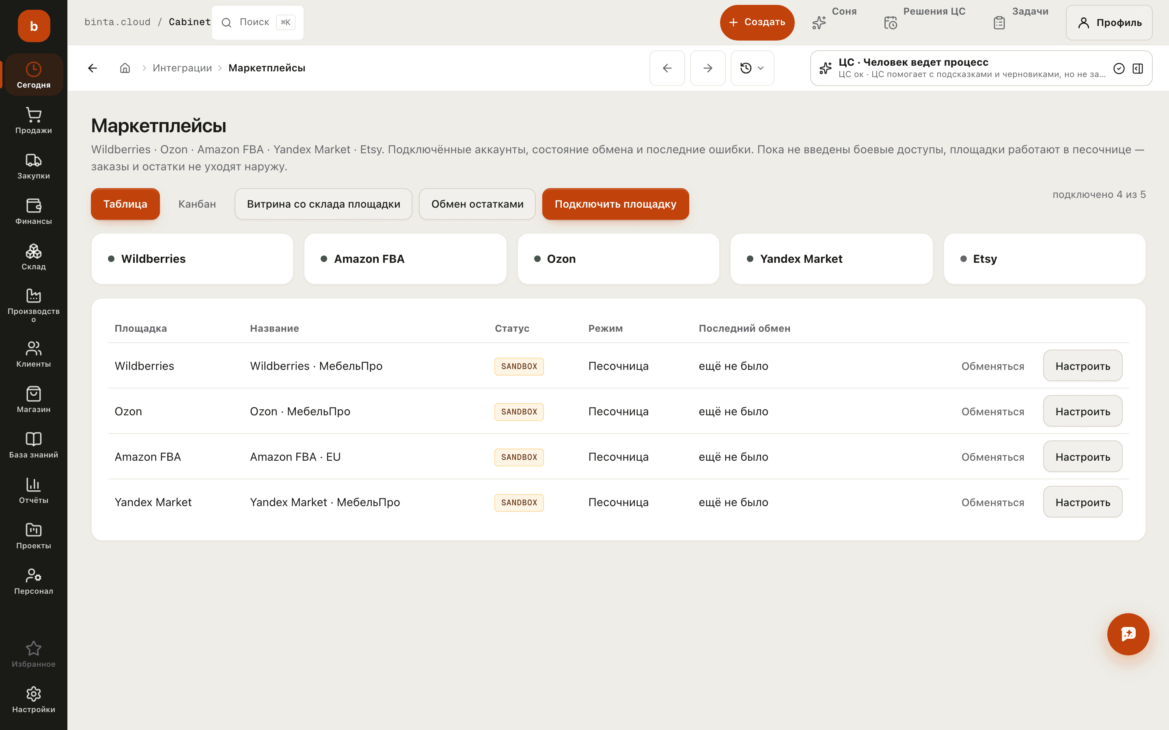This screenshot has width=1169, height=730.
Task: Select the Wildberries marketplace card
Action: (x=192, y=259)
